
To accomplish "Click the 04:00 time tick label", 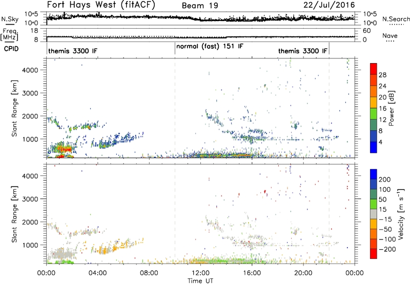I will pos(97,273).
